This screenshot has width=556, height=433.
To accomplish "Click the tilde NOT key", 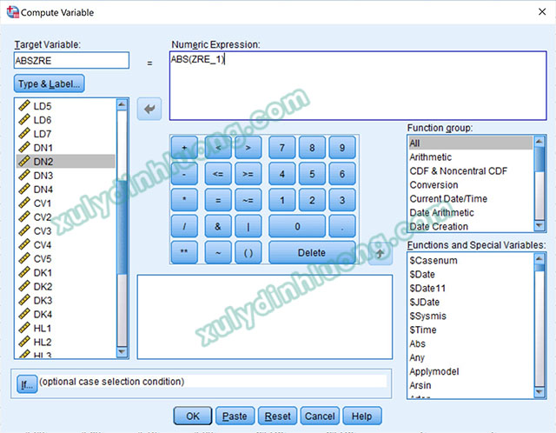I will coord(218,252).
